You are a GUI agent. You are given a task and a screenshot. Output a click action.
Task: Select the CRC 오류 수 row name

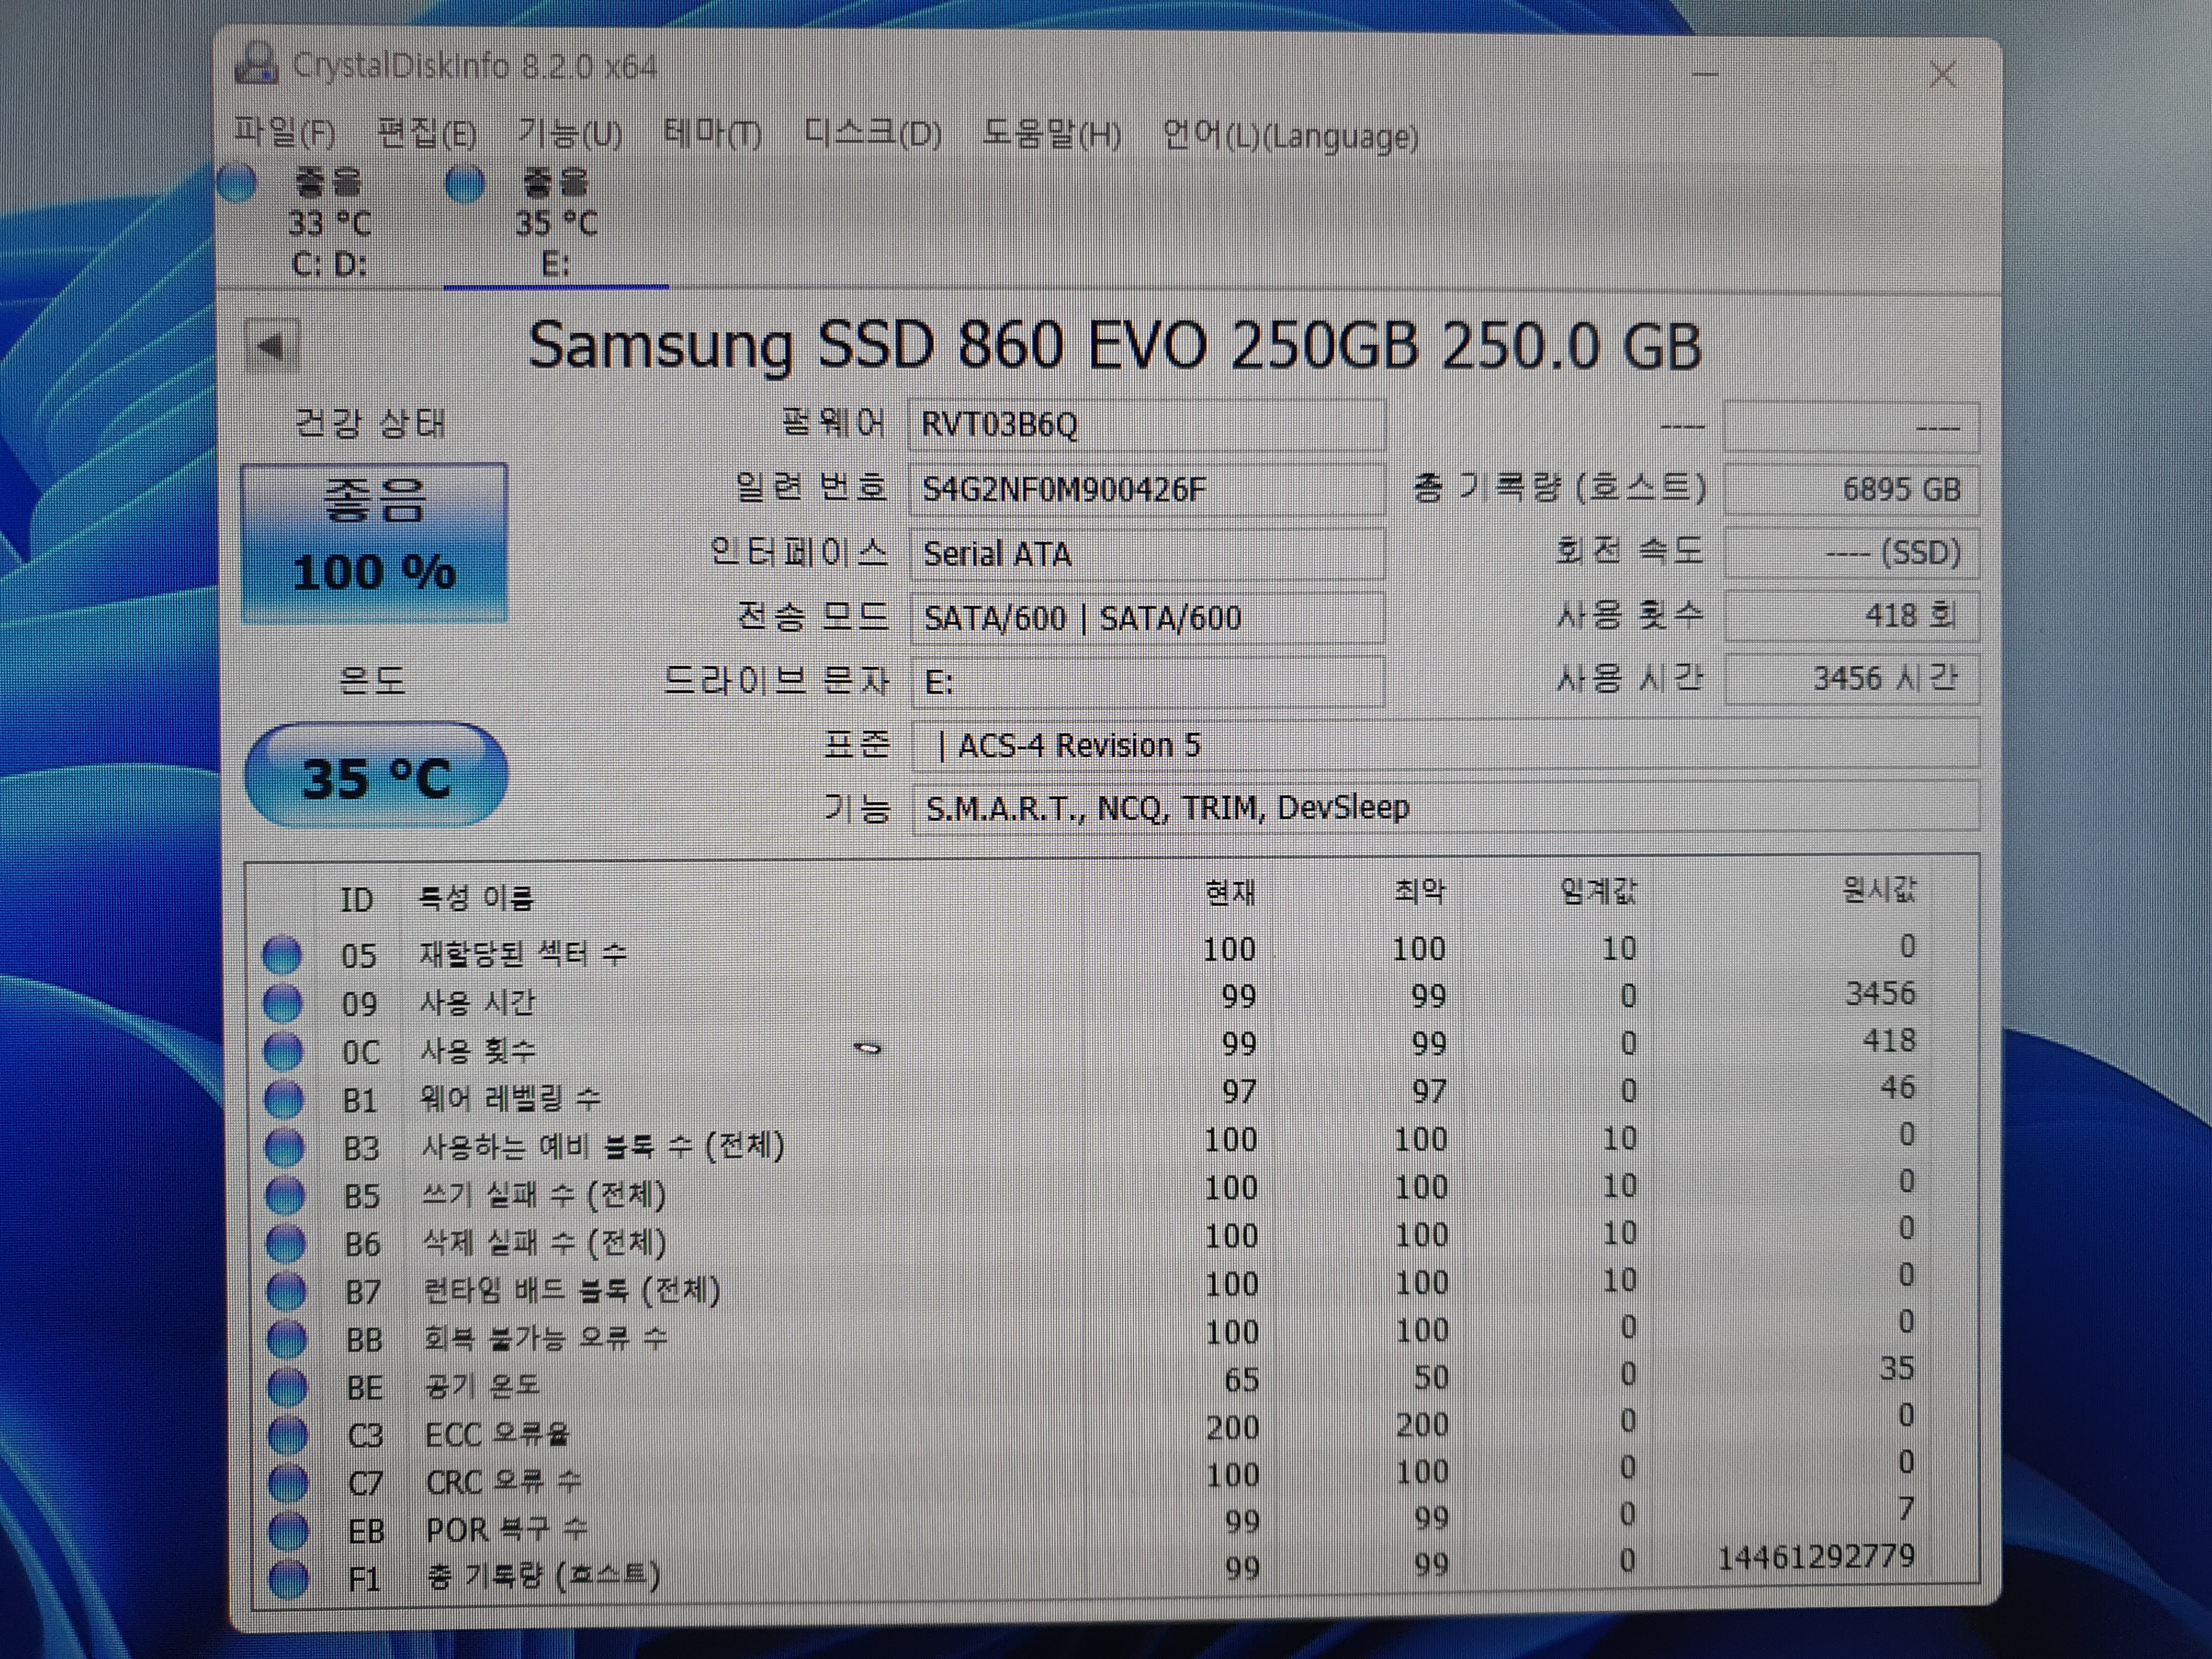(503, 1482)
